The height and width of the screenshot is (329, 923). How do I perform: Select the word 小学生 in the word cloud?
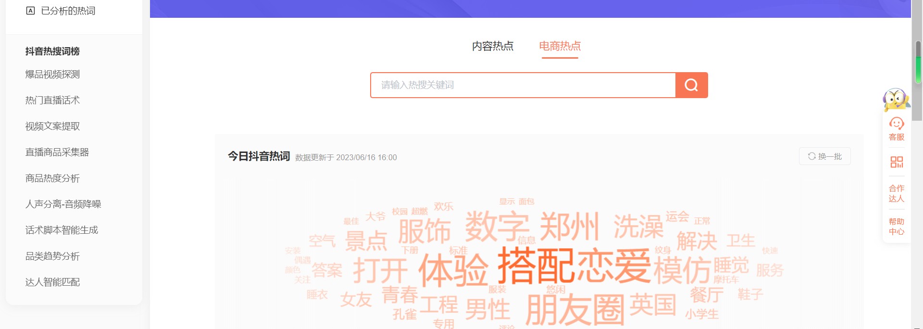coord(702,314)
